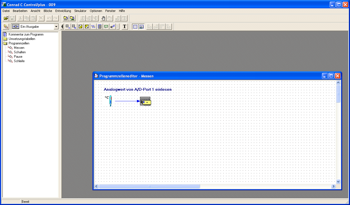Click the hand stop icon in toolbar
Image resolution: width=350 pixels, height=205 pixels.
click(103, 18)
